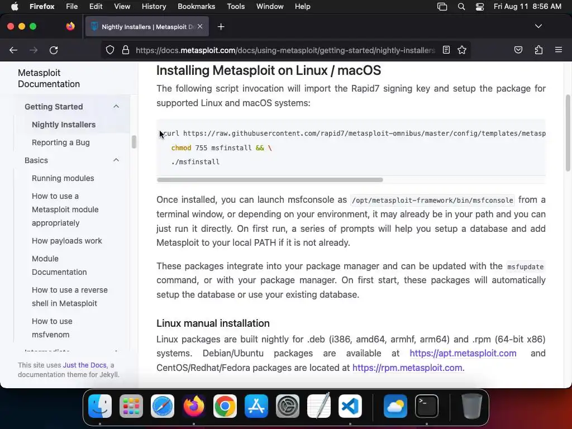Switch to Firefox in the Dock
Screen dimensions: 572x429
pyautogui.click(x=194, y=406)
